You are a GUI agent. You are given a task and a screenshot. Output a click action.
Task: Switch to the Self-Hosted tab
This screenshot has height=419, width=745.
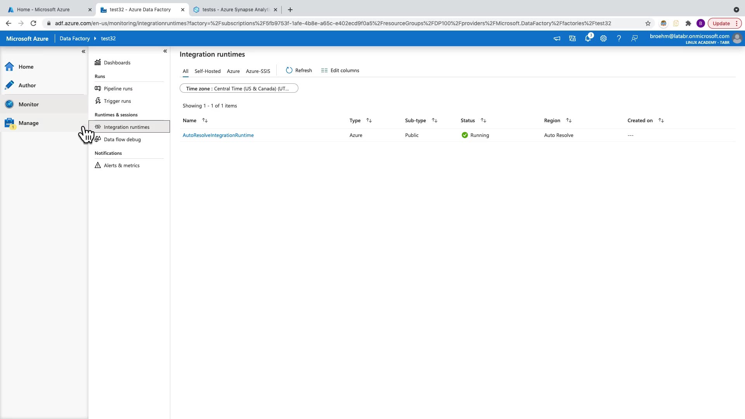point(207,71)
